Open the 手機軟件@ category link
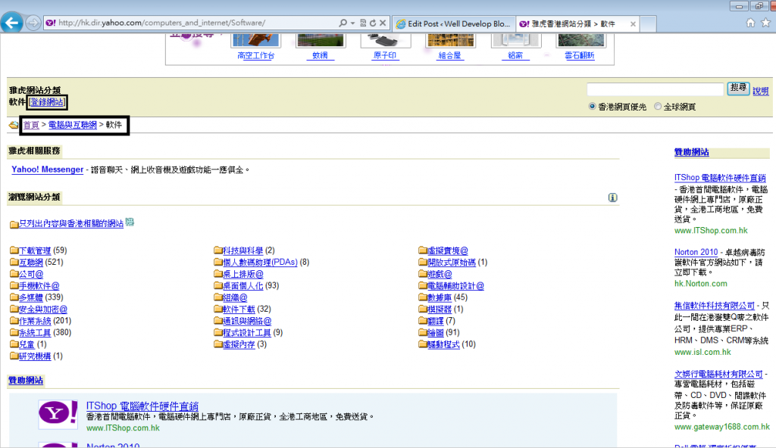This screenshot has height=448, width=776. pos(39,286)
